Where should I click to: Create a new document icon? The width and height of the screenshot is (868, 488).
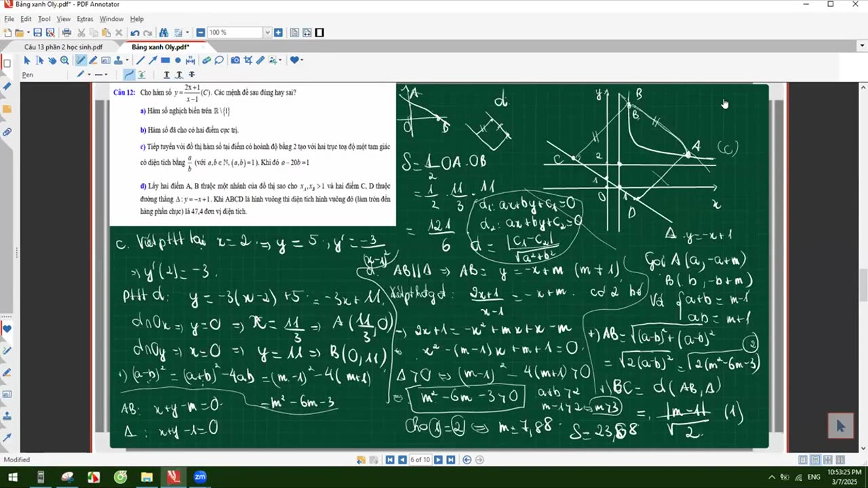coord(7,33)
